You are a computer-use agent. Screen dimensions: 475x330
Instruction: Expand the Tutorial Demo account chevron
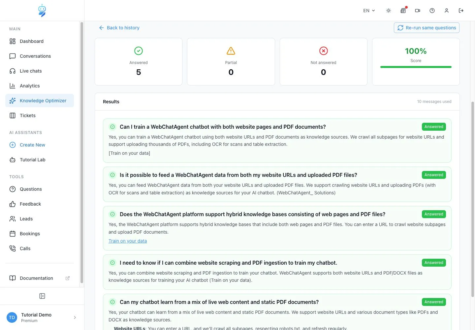[75, 317]
